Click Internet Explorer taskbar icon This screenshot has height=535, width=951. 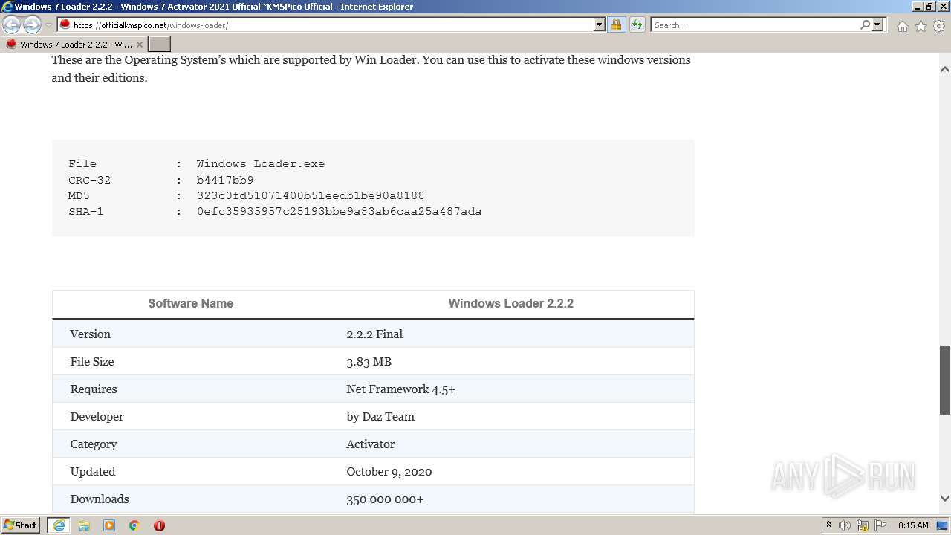point(58,525)
